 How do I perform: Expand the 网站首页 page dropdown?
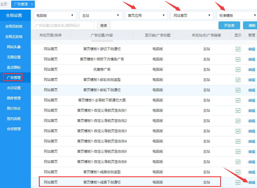click(x=192, y=15)
